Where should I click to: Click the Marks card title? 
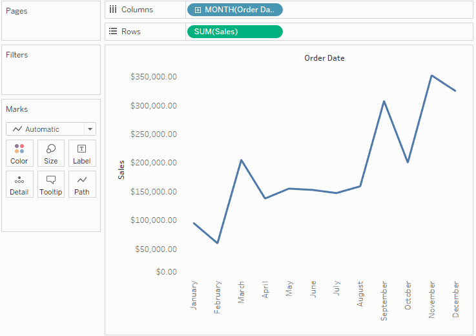[x=17, y=109]
